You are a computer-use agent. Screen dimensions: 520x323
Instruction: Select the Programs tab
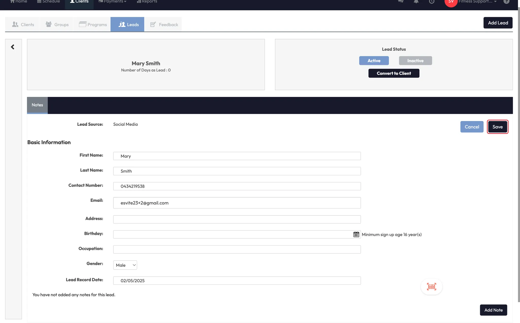tap(93, 25)
